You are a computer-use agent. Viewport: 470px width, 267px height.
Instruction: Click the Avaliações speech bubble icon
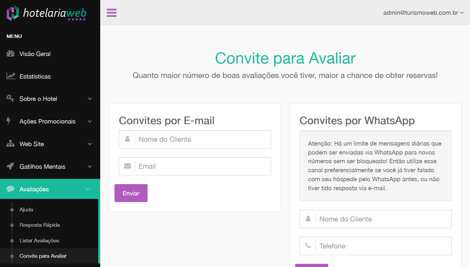(x=10, y=189)
